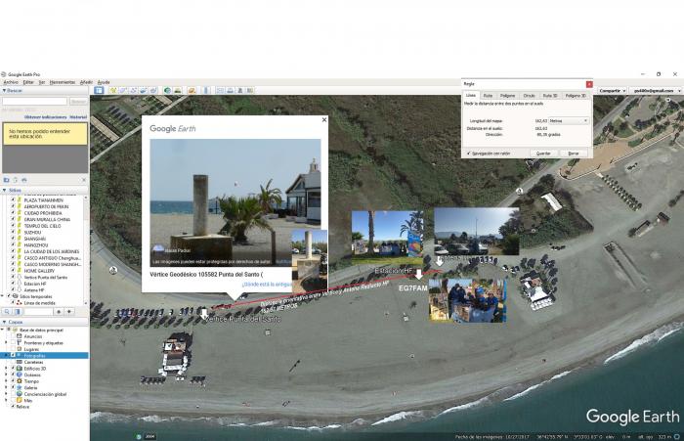Click the historical imagery toolbar icon

coord(167,90)
